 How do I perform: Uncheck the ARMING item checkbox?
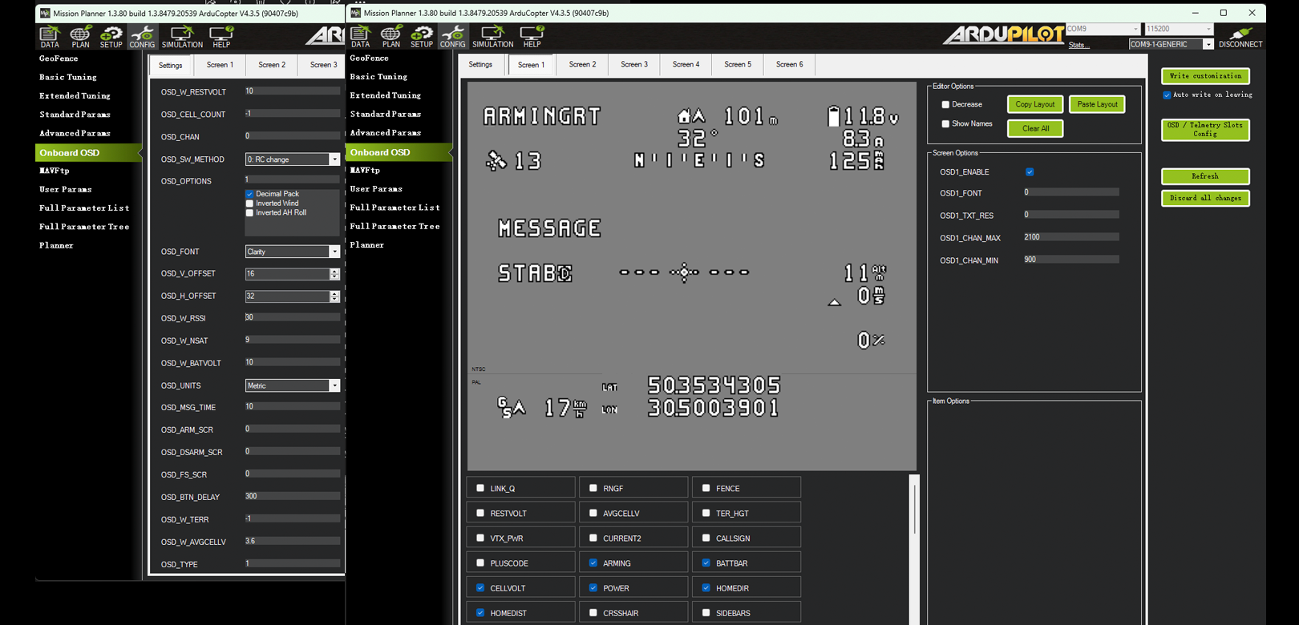click(593, 563)
